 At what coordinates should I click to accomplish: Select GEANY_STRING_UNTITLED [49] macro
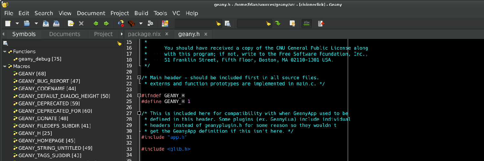tap(55, 148)
